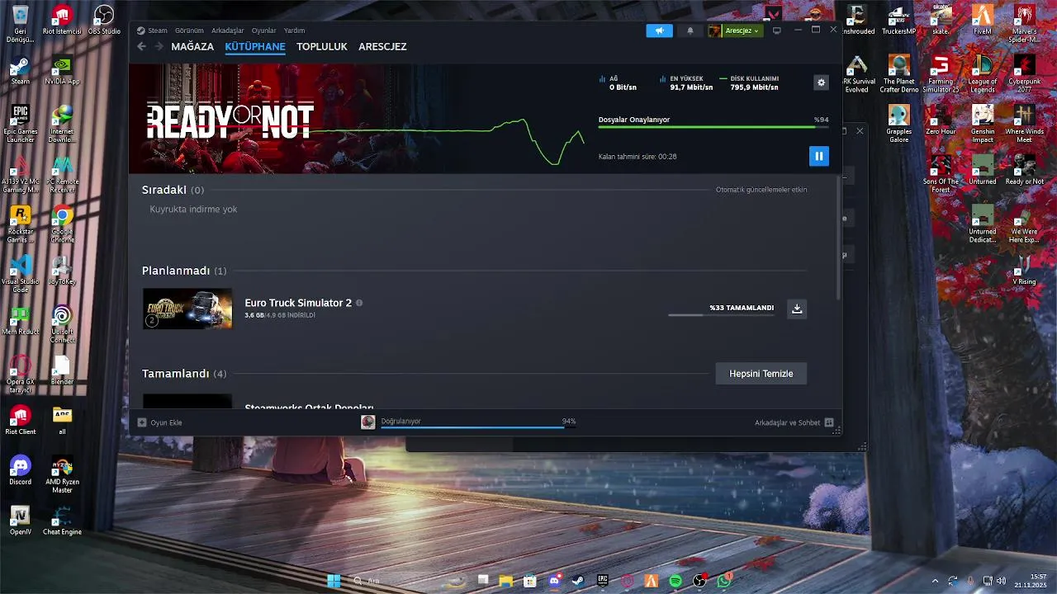This screenshot has height=594, width=1057.
Task: Click the Dosyalar Onaylanıyor progress bar
Action: coord(713,127)
